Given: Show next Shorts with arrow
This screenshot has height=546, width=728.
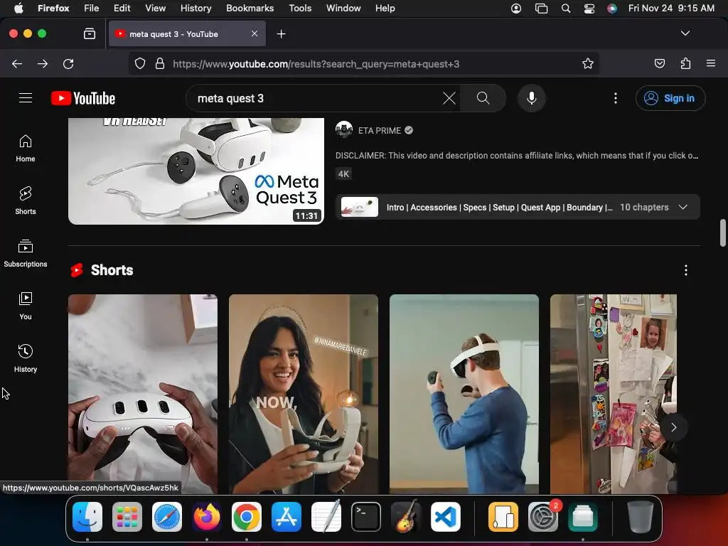Looking at the screenshot, I should coord(674,427).
